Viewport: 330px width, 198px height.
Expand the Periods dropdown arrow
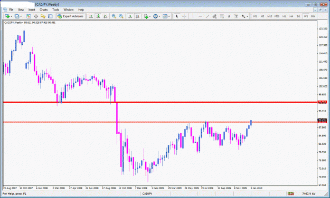tap(159, 16)
